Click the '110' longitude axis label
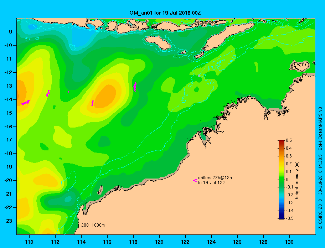The height and width of the screenshot is (248, 325). coord(29,242)
